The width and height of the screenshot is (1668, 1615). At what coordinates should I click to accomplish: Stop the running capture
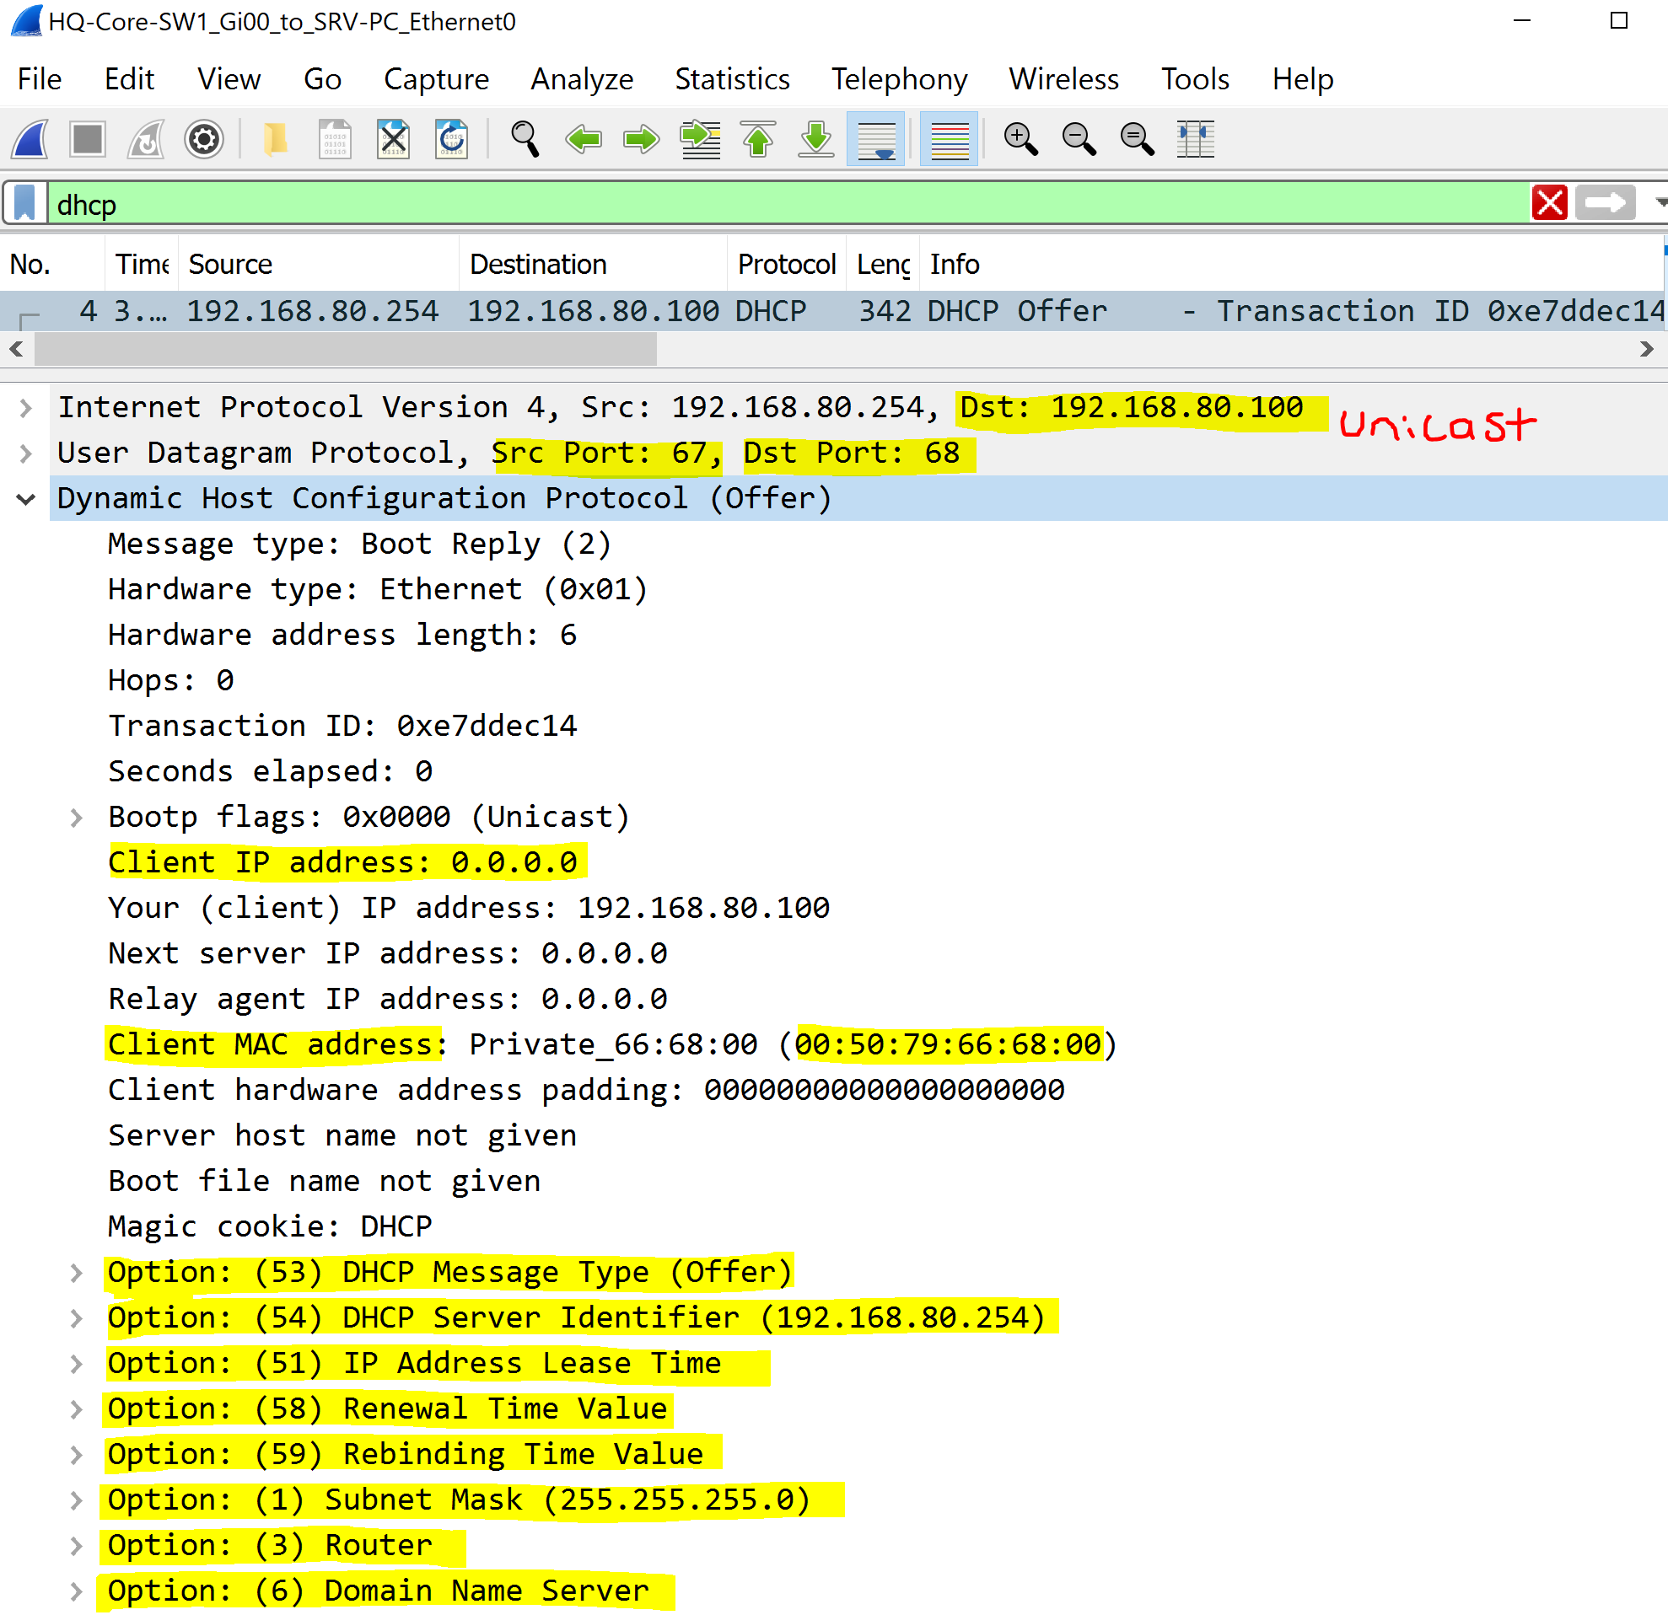(x=88, y=138)
